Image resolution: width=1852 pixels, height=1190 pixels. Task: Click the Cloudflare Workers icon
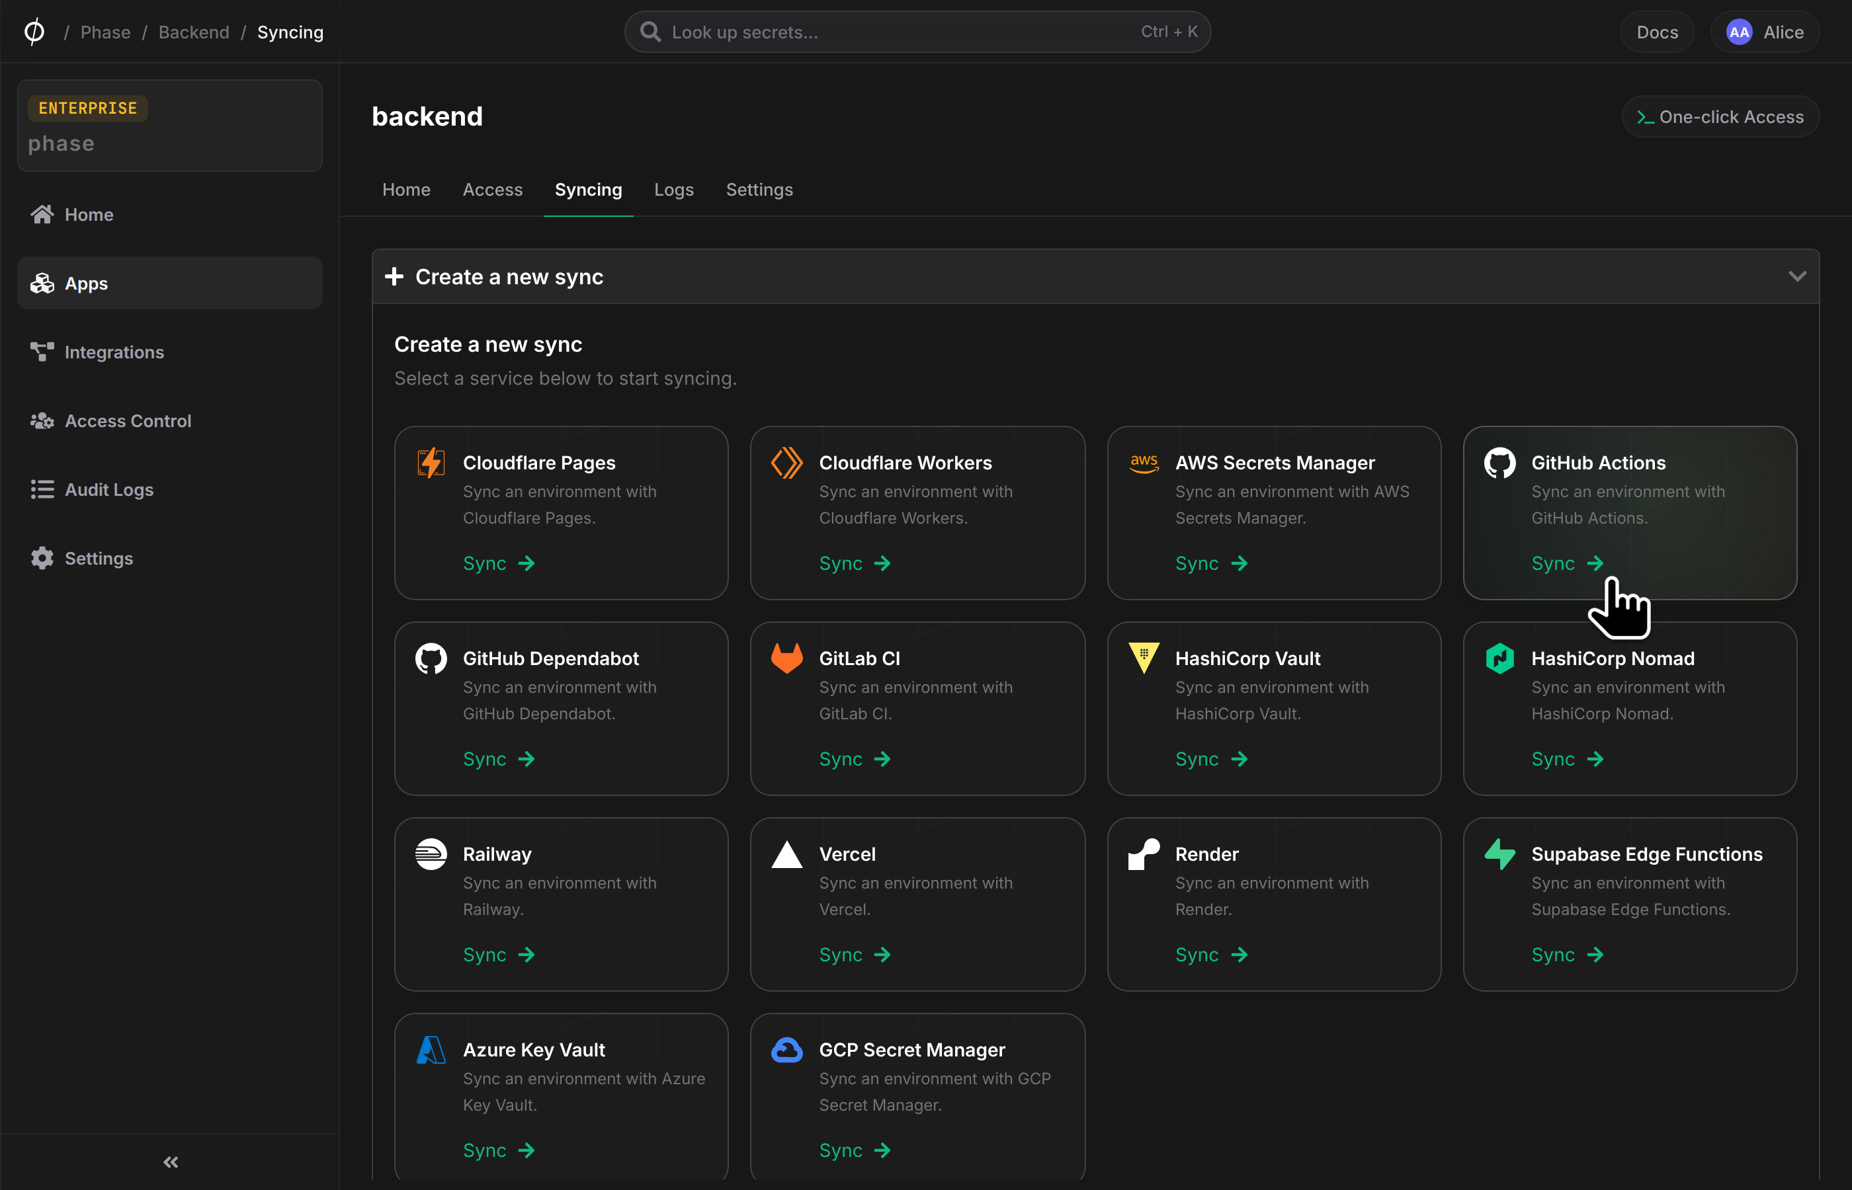(787, 463)
